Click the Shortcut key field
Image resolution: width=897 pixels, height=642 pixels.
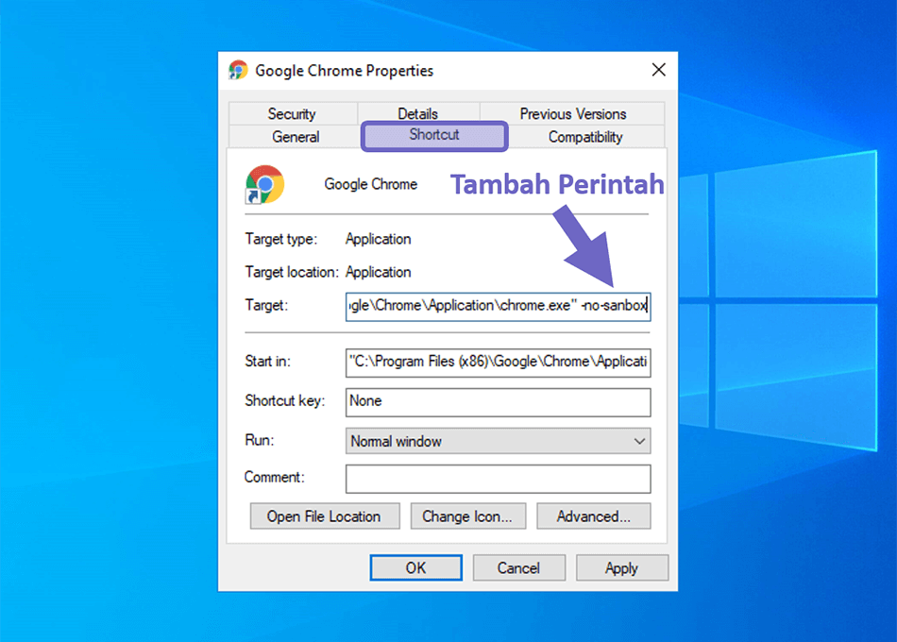(x=499, y=401)
